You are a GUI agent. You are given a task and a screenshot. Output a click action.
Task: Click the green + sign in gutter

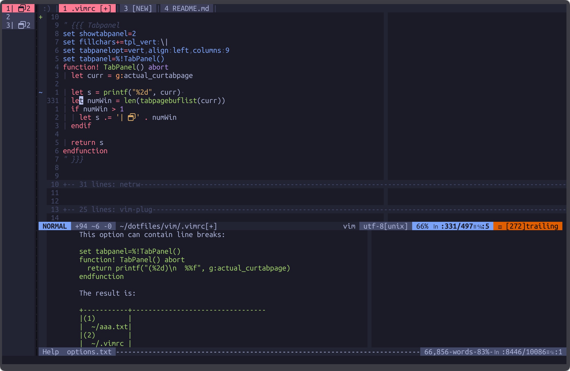41,17
